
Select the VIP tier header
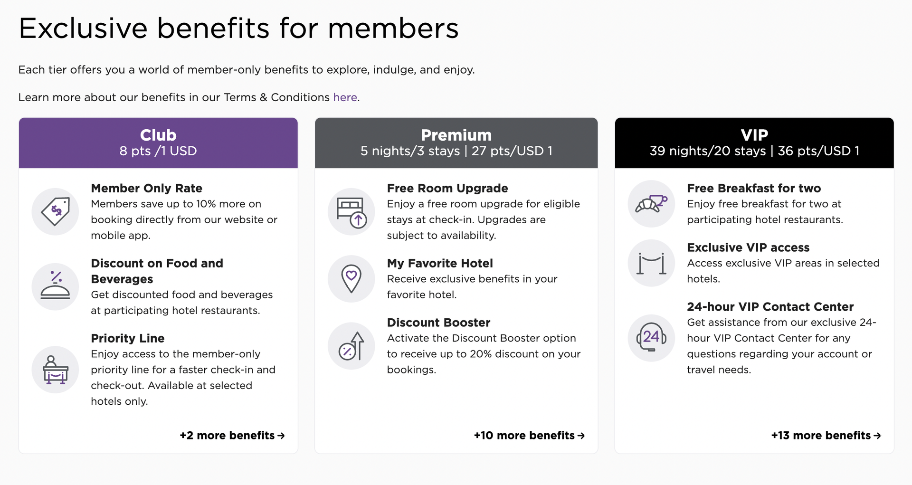click(754, 143)
